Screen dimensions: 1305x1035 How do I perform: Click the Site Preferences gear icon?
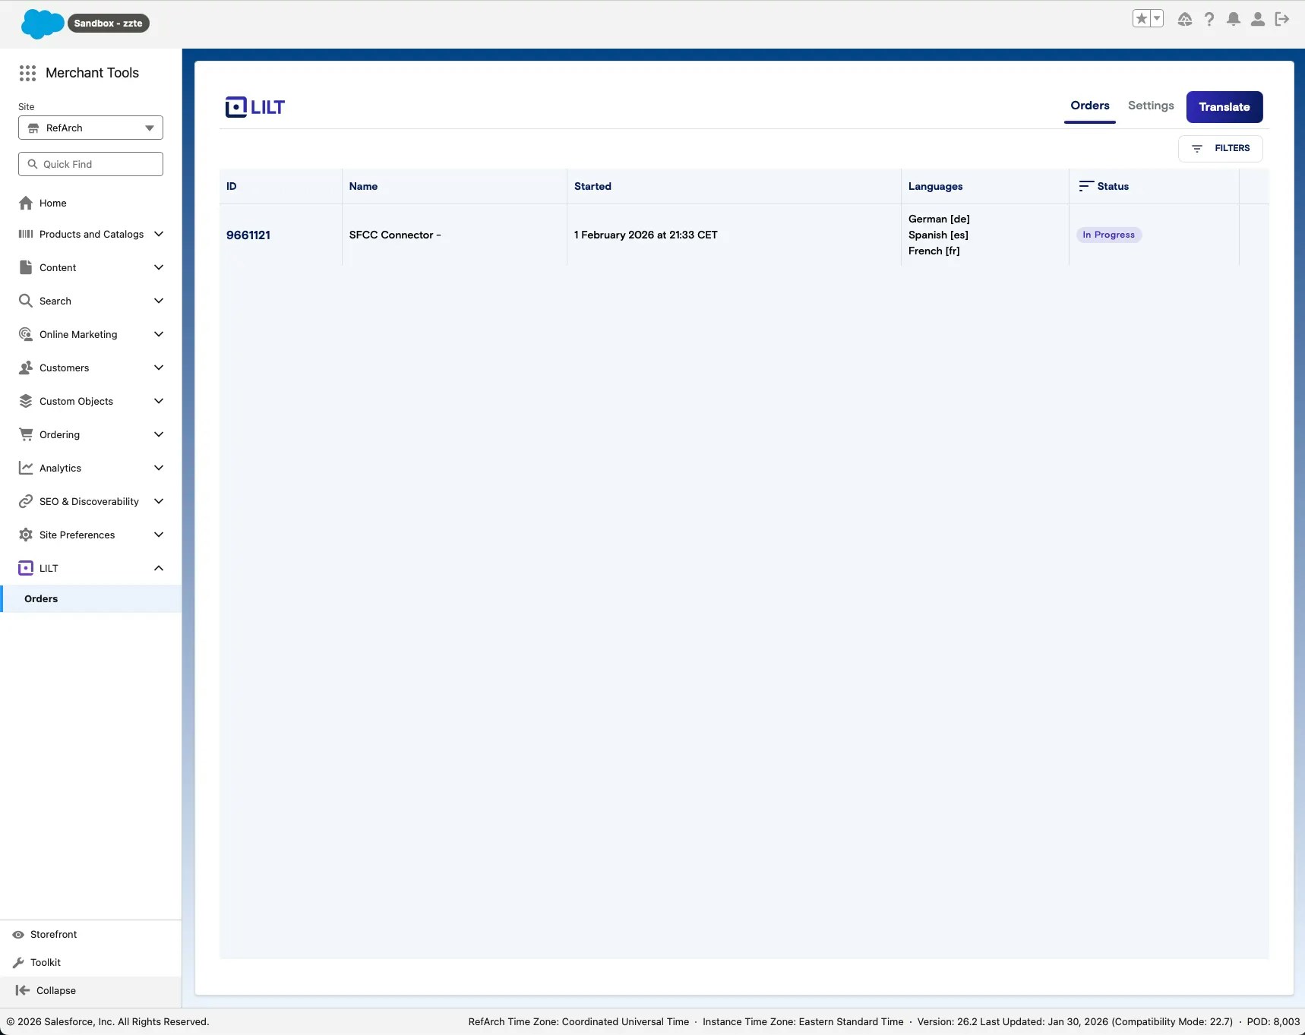pos(26,535)
